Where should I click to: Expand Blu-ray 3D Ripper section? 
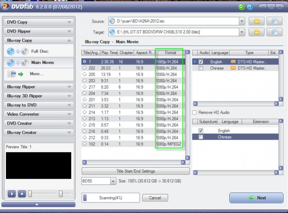[39, 96]
